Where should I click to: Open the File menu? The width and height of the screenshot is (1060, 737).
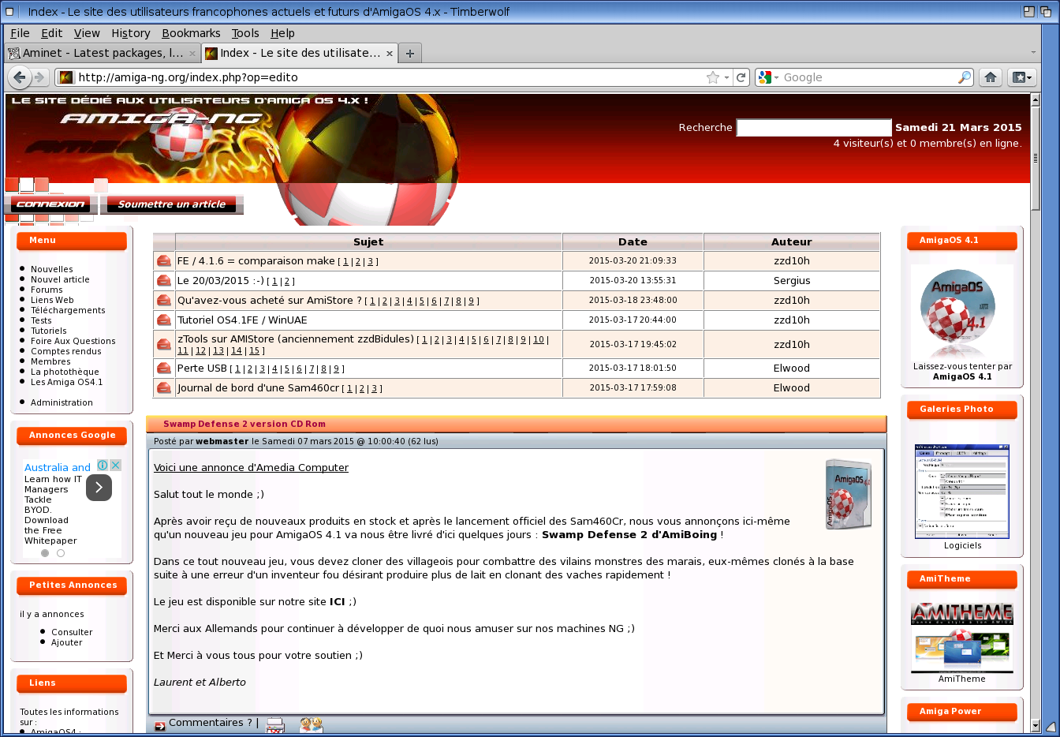(20, 33)
